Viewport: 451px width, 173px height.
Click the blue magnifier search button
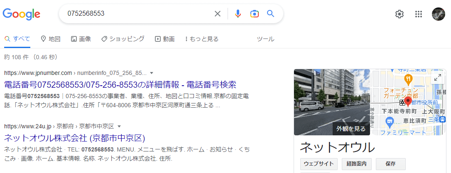coord(270,14)
